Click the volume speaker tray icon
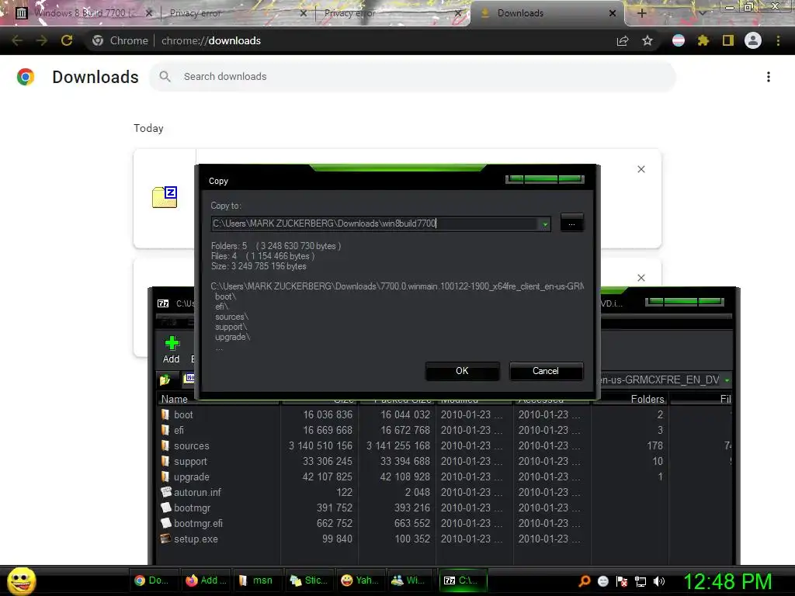The width and height of the screenshot is (795, 596). 659,581
